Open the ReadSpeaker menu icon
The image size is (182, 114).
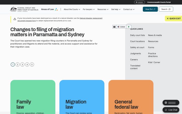(114, 27)
